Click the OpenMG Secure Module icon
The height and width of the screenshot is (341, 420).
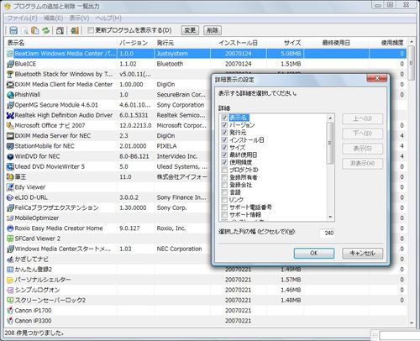point(10,105)
